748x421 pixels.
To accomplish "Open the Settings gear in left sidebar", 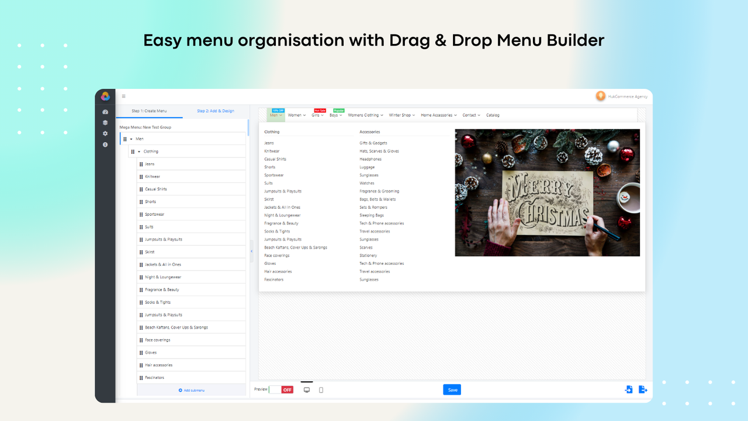I will click(105, 133).
